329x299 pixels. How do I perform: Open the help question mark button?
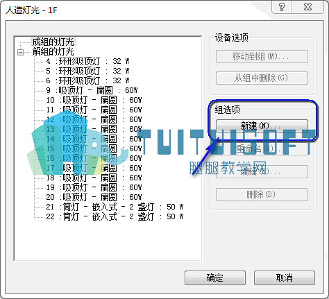[x=282, y=7]
